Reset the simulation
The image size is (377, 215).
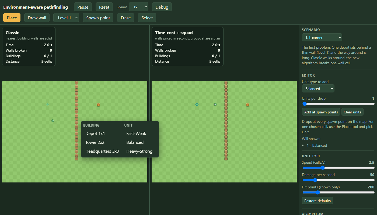click(x=104, y=7)
